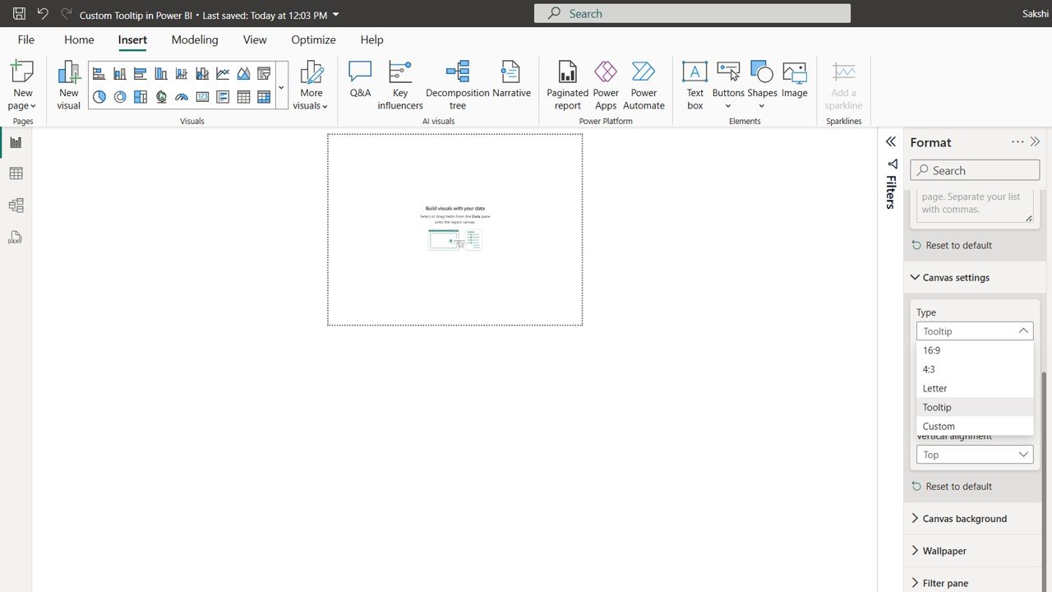Screen dimensions: 1052x592
Task: Click the Power Apps icon
Action: coord(606,85)
